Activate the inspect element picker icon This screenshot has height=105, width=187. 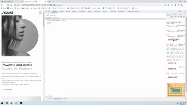pyautogui.click(x=46, y=11)
